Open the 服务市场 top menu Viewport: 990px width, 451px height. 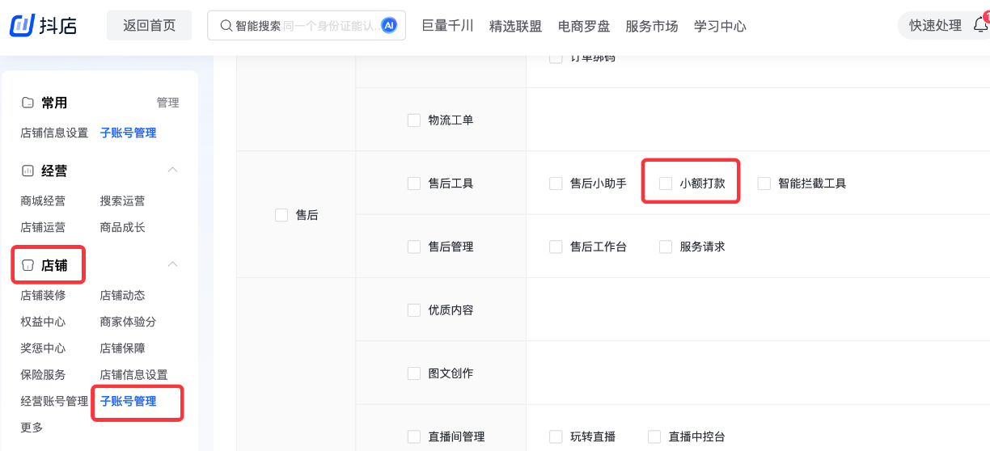click(x=652, y=26)
